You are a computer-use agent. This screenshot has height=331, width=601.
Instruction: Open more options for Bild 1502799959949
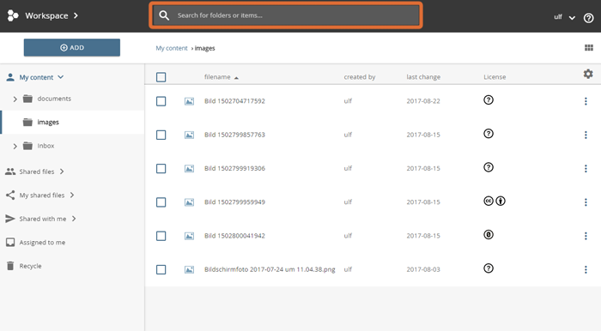[586, 202]
